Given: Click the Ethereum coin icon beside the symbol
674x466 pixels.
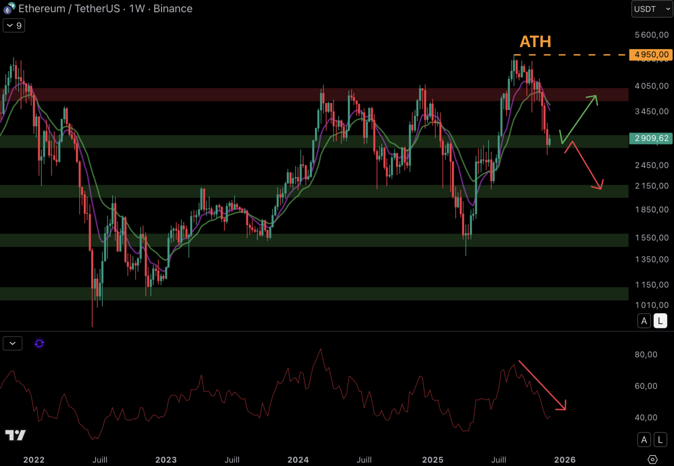Looking at the screenshot, I should pos(9,8).
